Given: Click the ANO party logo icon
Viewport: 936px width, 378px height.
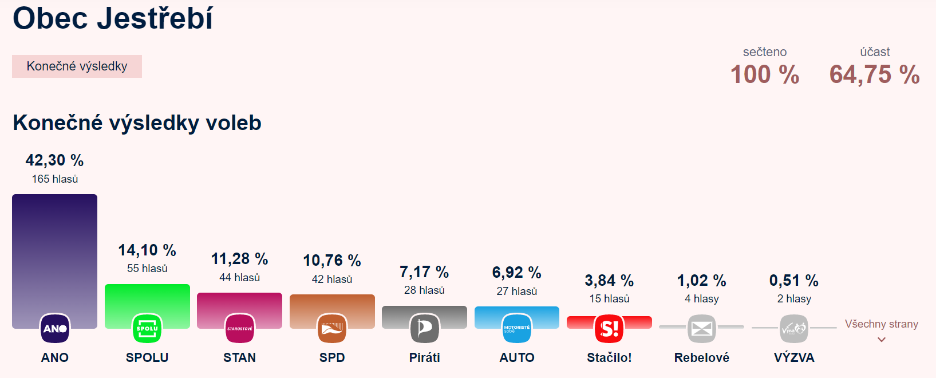Looking at the screenshot, I should coord(55,329).
